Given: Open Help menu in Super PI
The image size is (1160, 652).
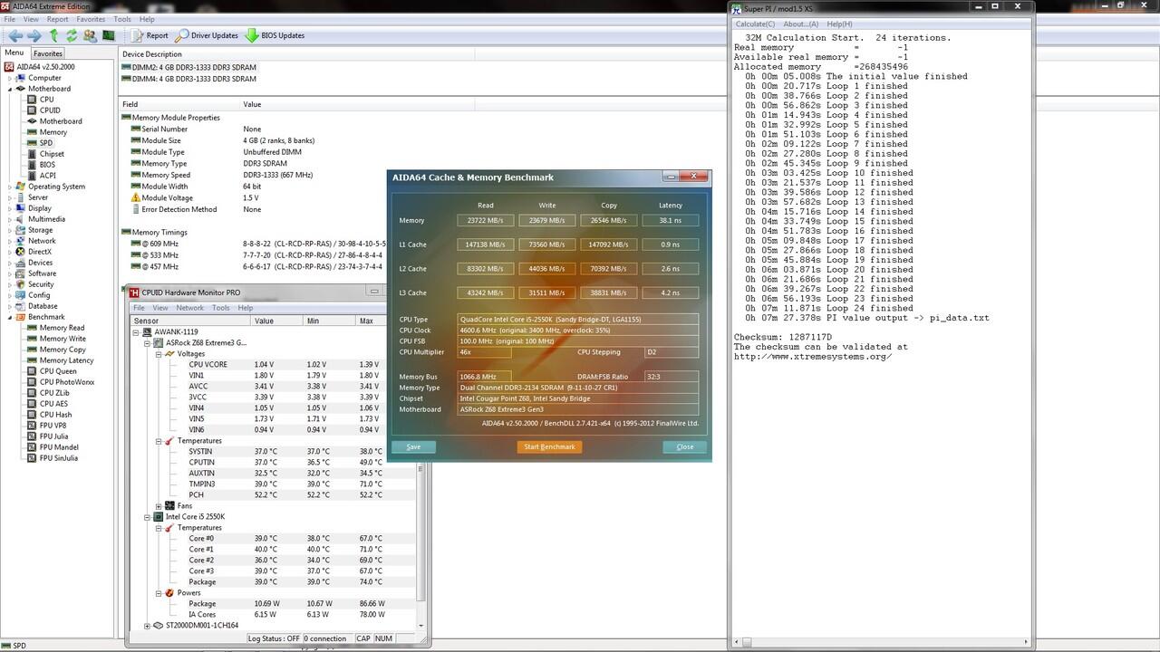Looking at the screenshot, I should click(x=839, y=24).
